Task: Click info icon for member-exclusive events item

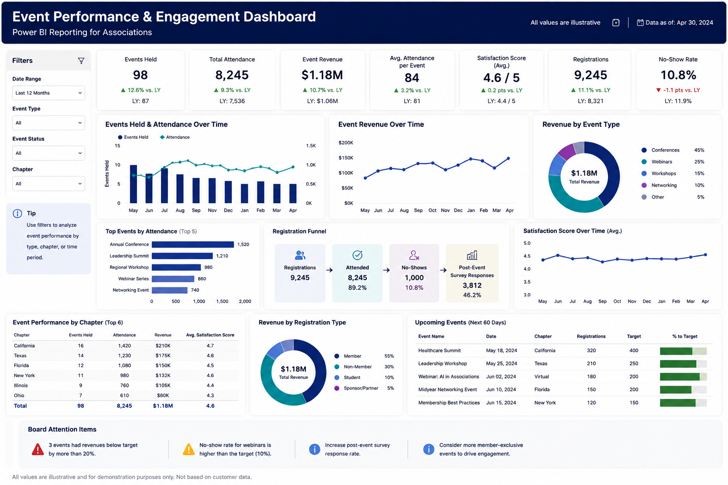Action: pyautogui.click(x=428, y=449)
